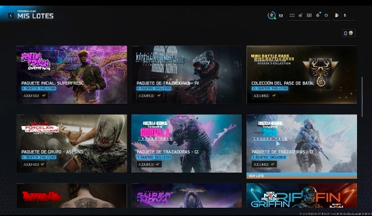
Task: Open the friends/social icon beside the 5
Action: coord(337,15)
